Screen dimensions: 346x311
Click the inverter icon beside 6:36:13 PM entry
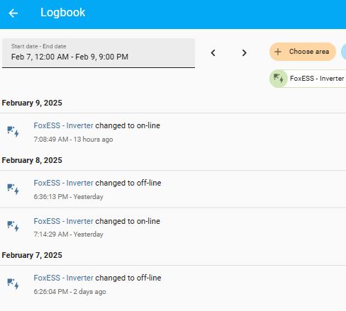[x=13, y=189]
